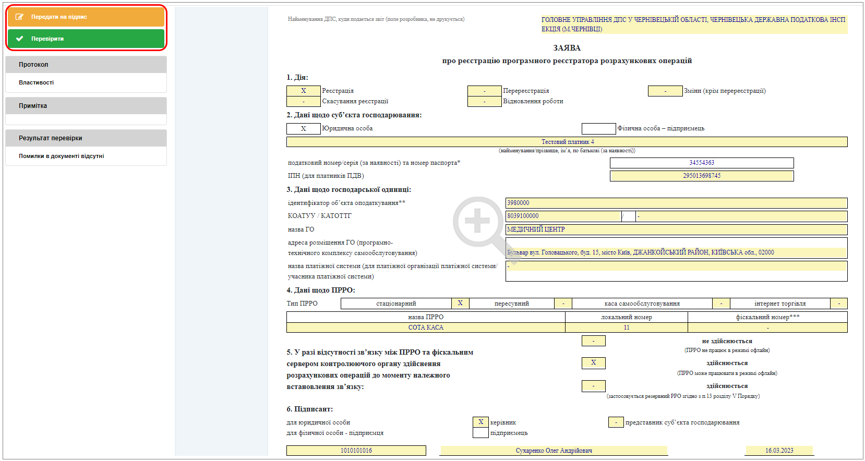Collapse the 'Примітка' panel header
Viewport: 865px width, 461px height.
86,106
